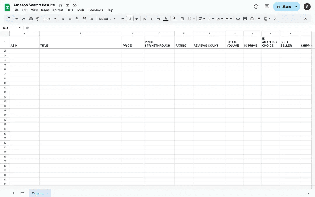Image resolution: width=315 pixels, height=197 pixels.
Task: Click the Share button
Action: 283,6
